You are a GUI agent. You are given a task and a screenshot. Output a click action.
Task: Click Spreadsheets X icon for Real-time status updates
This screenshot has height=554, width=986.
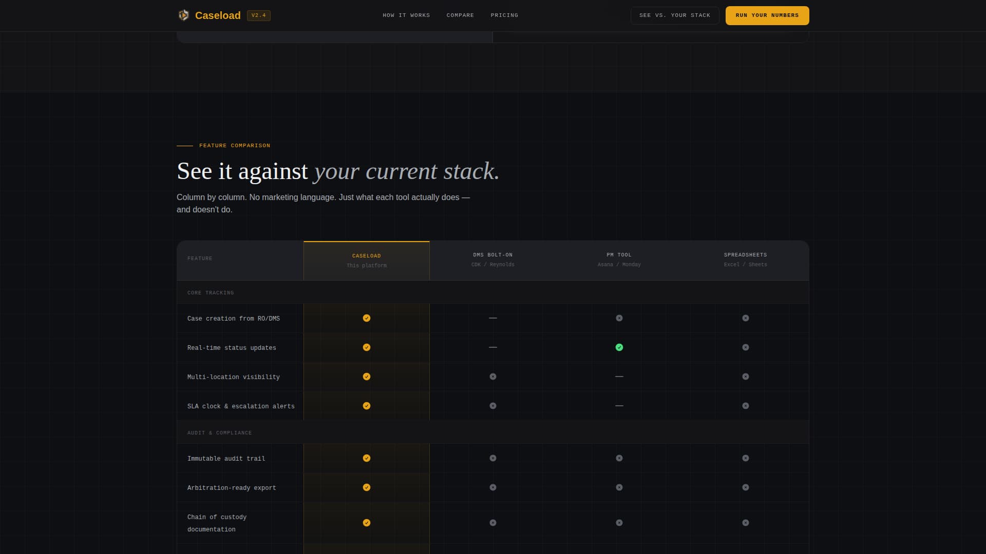click(x=746, y=347)
